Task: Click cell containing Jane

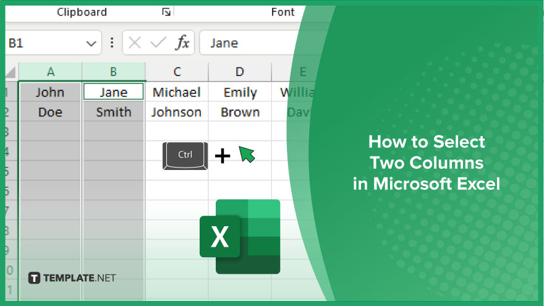Action: (x=114, y=92)
